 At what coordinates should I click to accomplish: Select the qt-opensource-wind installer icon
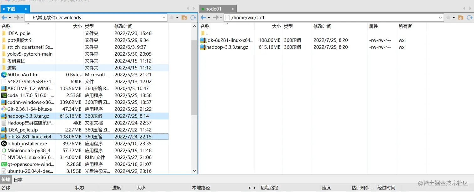pyautogui.click(x=4, y=164)
